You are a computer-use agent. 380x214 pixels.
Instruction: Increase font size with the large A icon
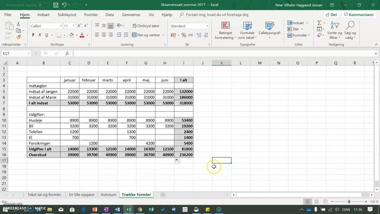point(79,26)
